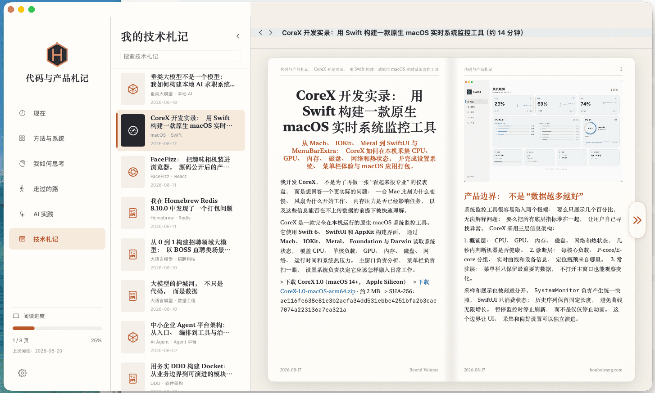Click the document icon of DDD Docket article

tap(133, 379)
